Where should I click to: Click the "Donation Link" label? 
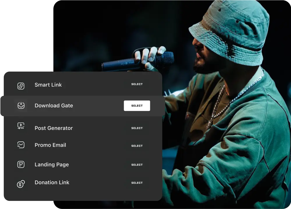[x=52, y=183]
